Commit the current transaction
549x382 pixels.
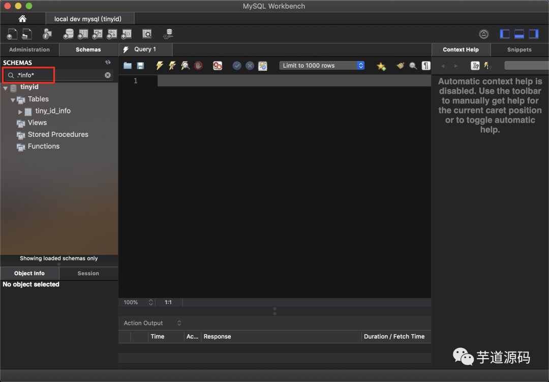coord(237,66)
